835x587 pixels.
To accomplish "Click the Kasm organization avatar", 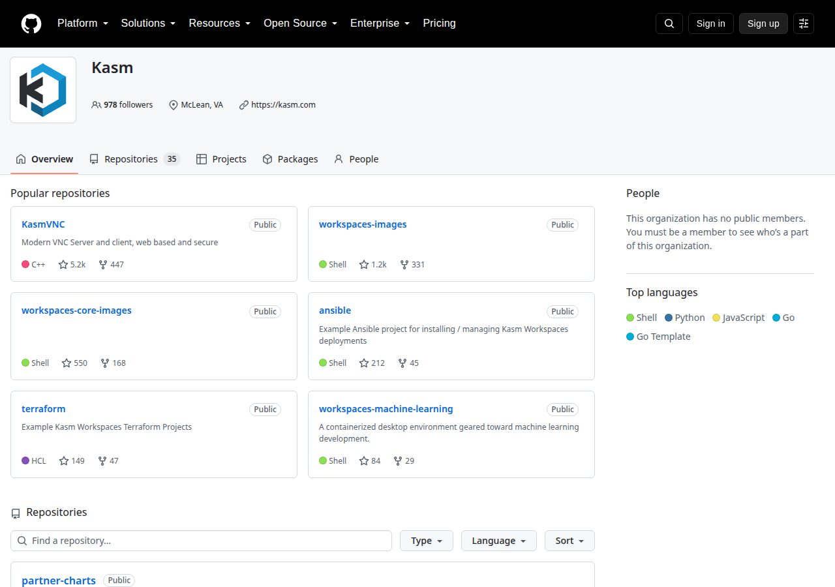I will pyautogui.click(x=43, y=90).
